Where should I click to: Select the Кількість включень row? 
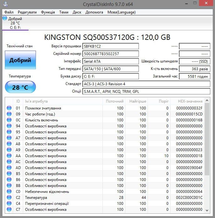coord(105,120)
